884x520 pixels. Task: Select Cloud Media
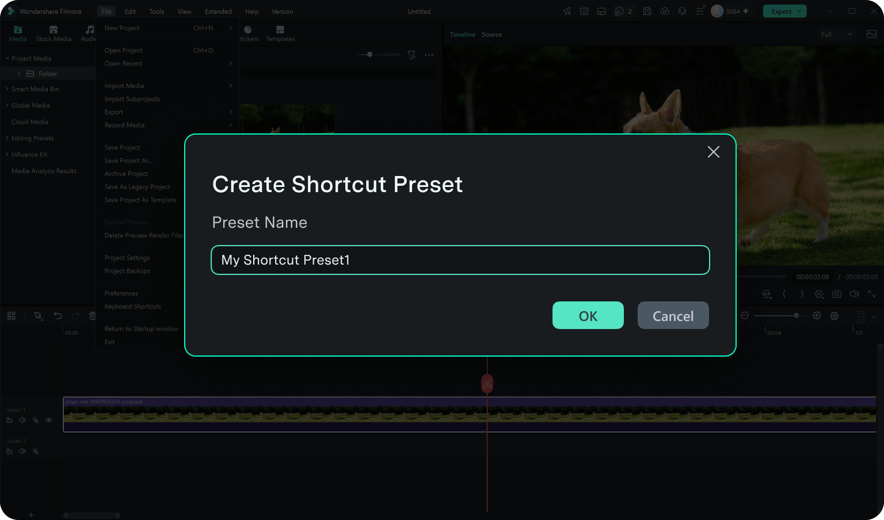[x=30, y=122]
